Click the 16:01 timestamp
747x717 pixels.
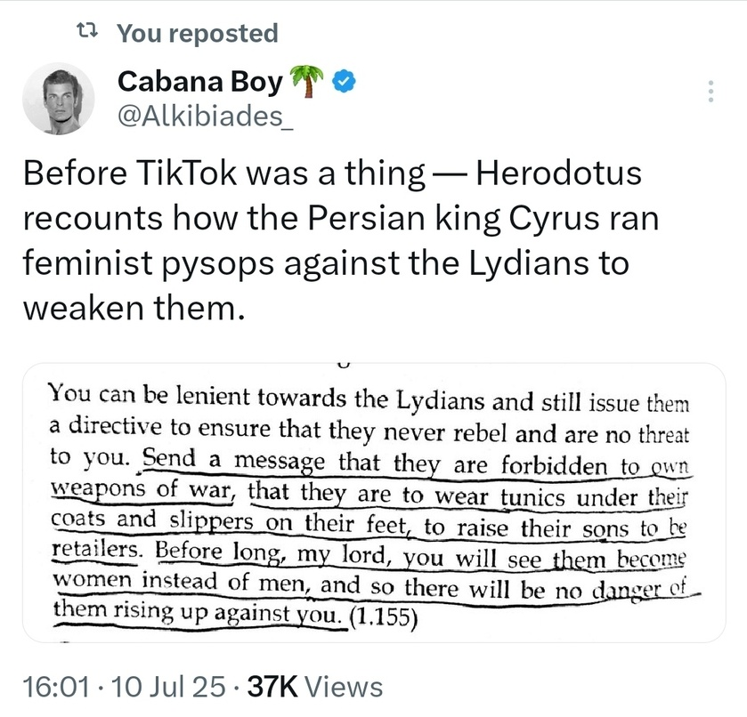(53, 687)
